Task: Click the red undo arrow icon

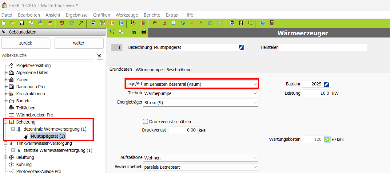Action: click(x=62, y=23)
